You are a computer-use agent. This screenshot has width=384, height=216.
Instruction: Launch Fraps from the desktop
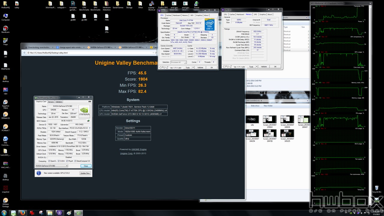pos(5,42)
